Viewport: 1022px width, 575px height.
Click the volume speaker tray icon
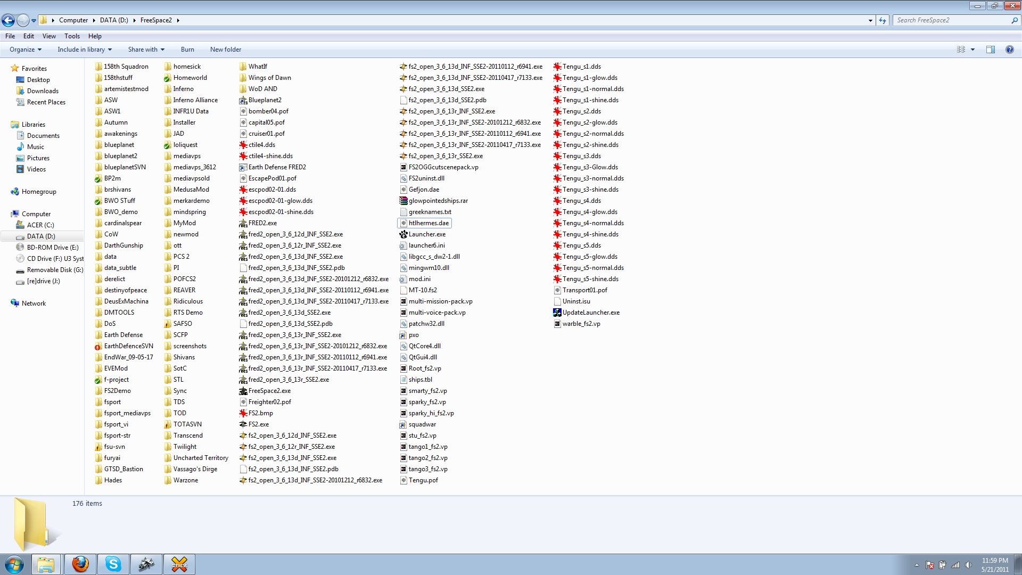tap(968, 565)
